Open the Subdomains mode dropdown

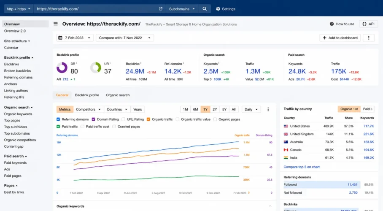click(182, 9)
